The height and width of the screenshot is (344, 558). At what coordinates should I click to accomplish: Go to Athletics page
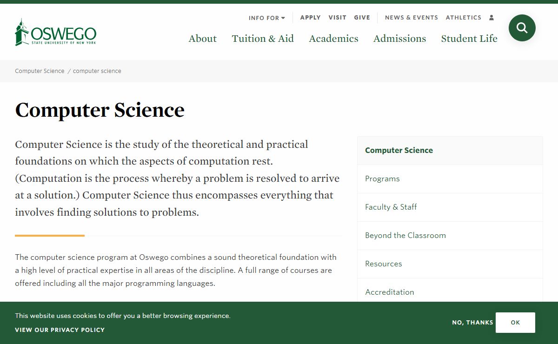click(x=464, y=18)
